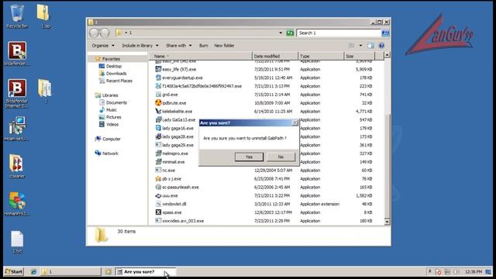Open view options dropdown arrow
This screenshot has width=496, height=279.
[360, 46]
